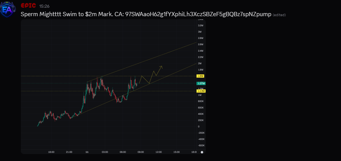Click the 15:00 time axis label
This screenshot has width=341, height=161.
click(176, 152)
